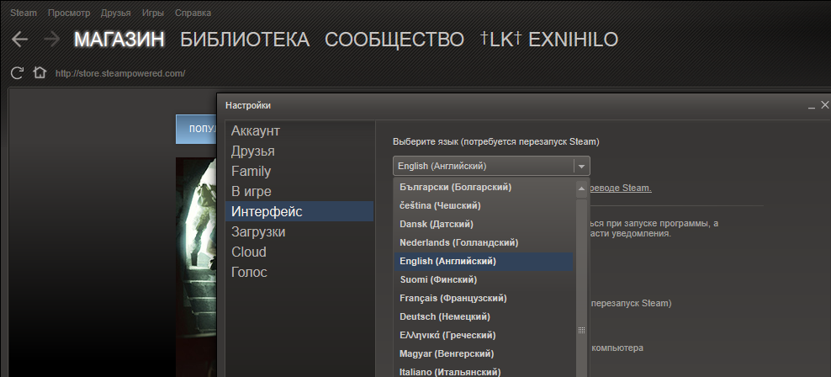Select Загрузки in settings sidebar

click(x=299, y=231)
